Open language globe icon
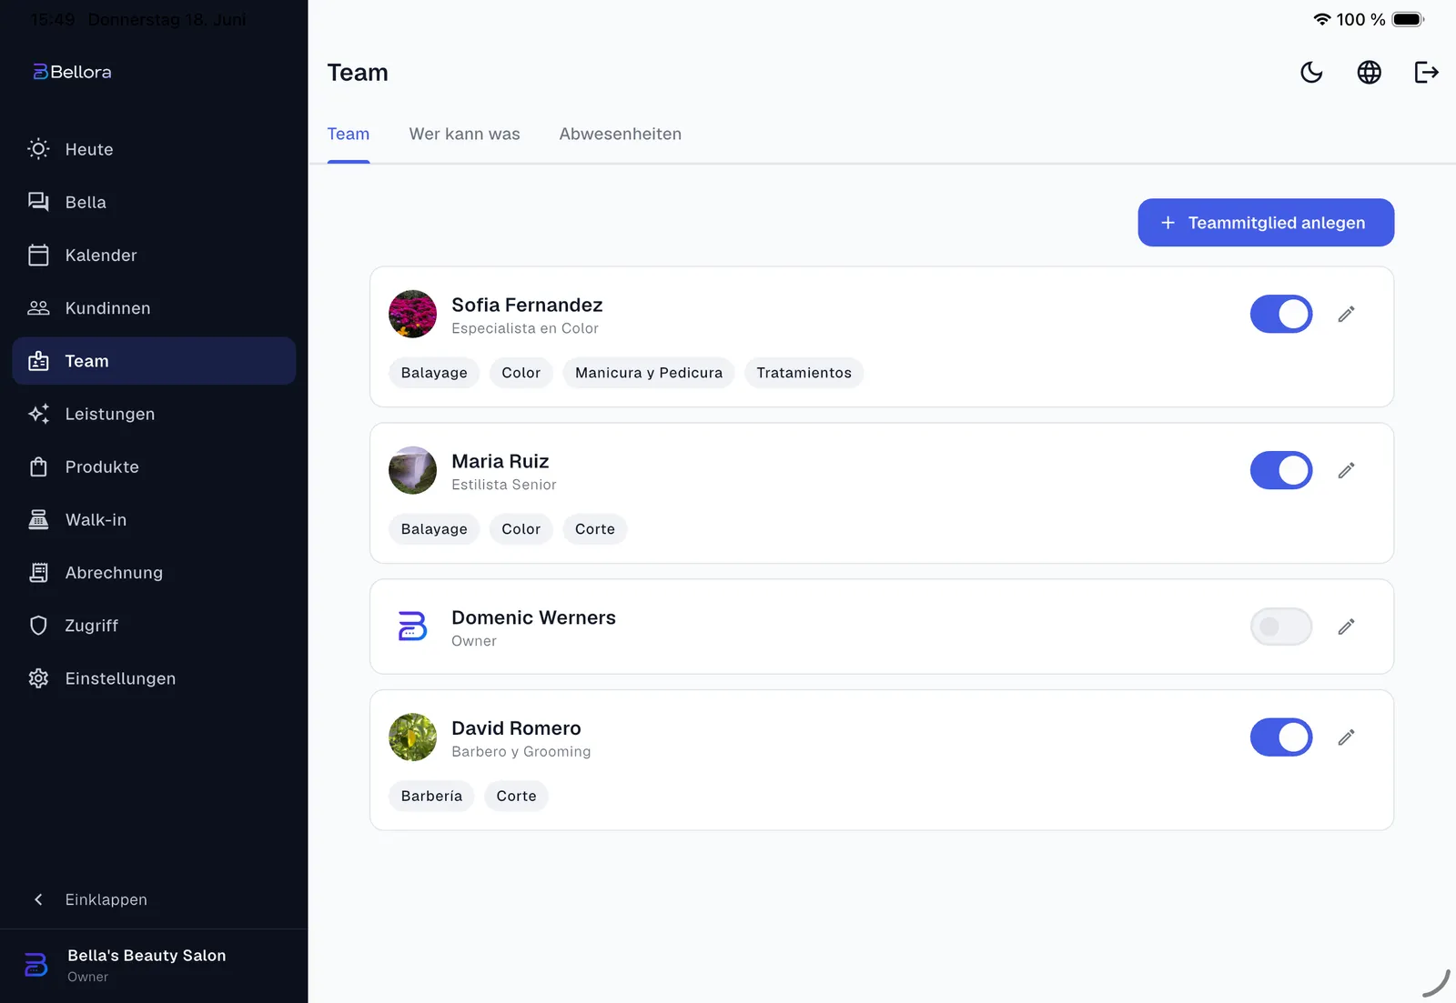This screenshot has height=1003, width=1456. tap(1369, 72)
